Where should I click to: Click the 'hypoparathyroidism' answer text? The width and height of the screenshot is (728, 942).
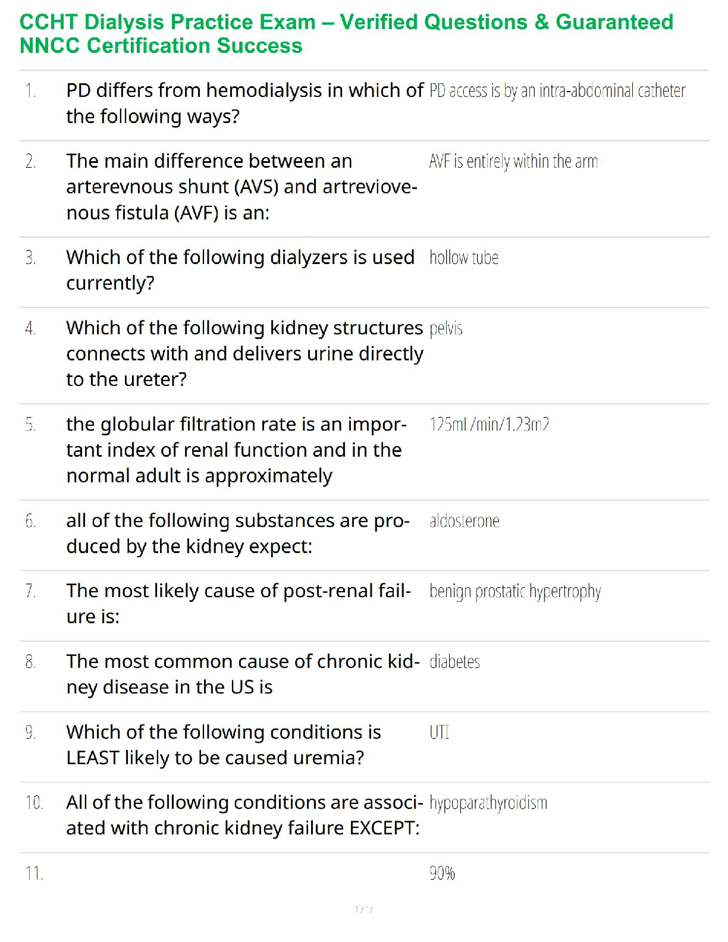tap(488, 803)
